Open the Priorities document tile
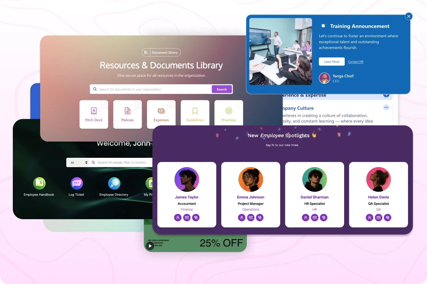This screenshot has width=427, height=284. (229, 113)
